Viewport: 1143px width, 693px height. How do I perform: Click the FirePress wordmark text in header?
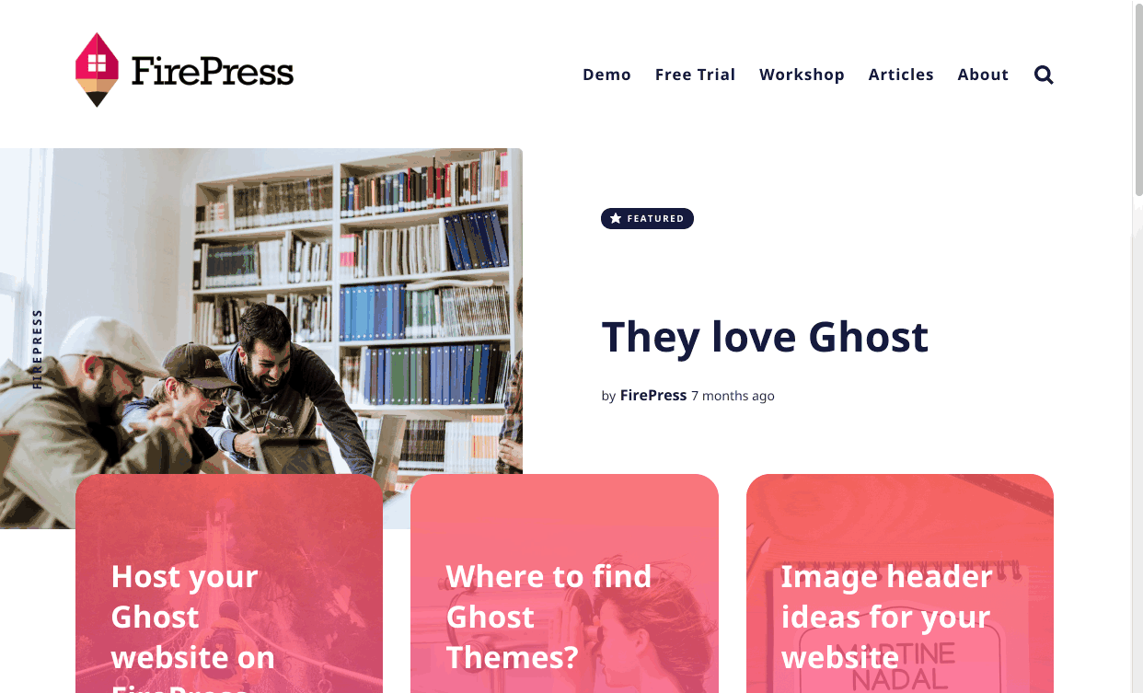point(213,71)
